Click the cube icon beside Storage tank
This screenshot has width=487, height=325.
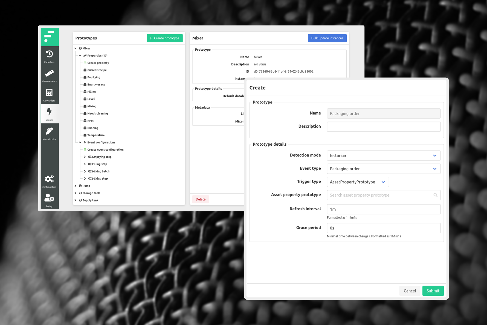[x=80, y=193]
